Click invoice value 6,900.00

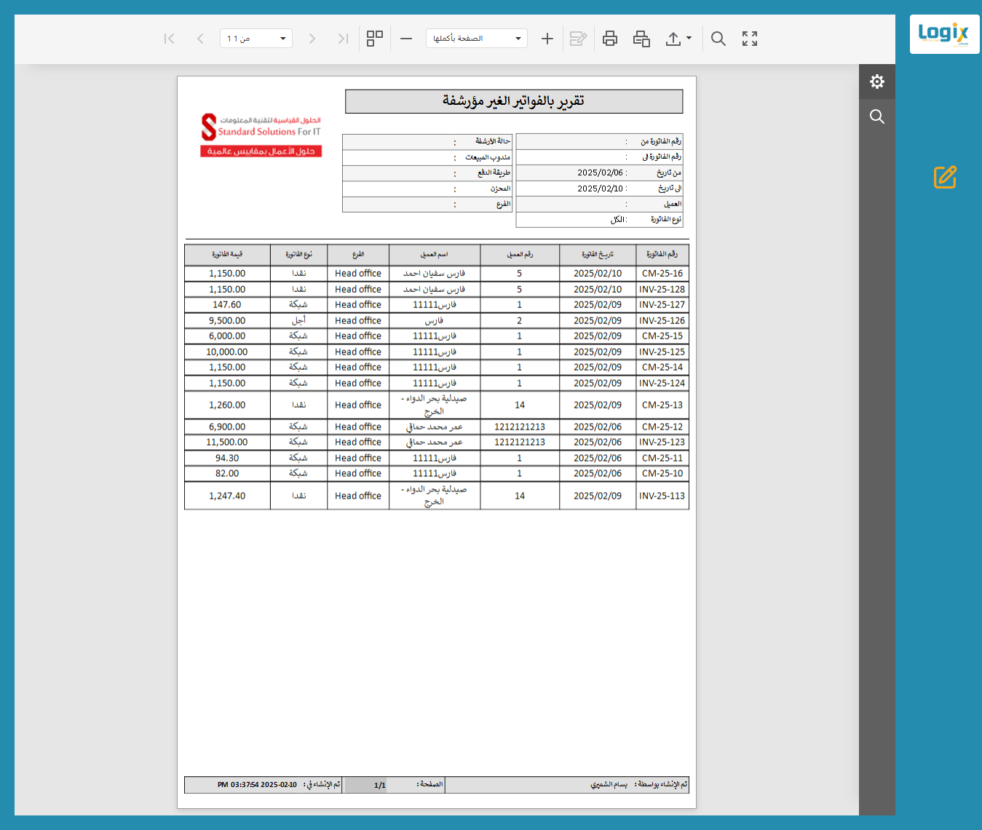[x=227, y=427]
